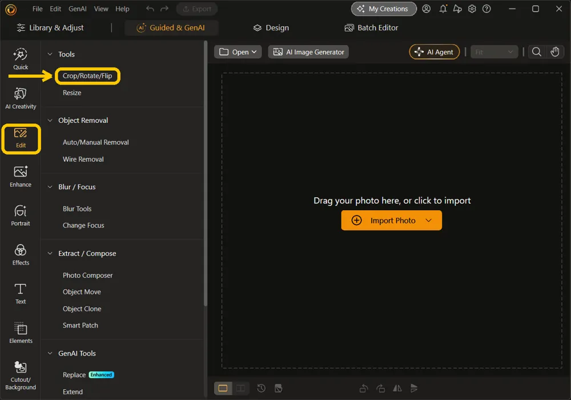Image resolution: width=571 pixels, height=400 pixels.
Task: Click the orange Import Photo button
Action: click(392, 221)
